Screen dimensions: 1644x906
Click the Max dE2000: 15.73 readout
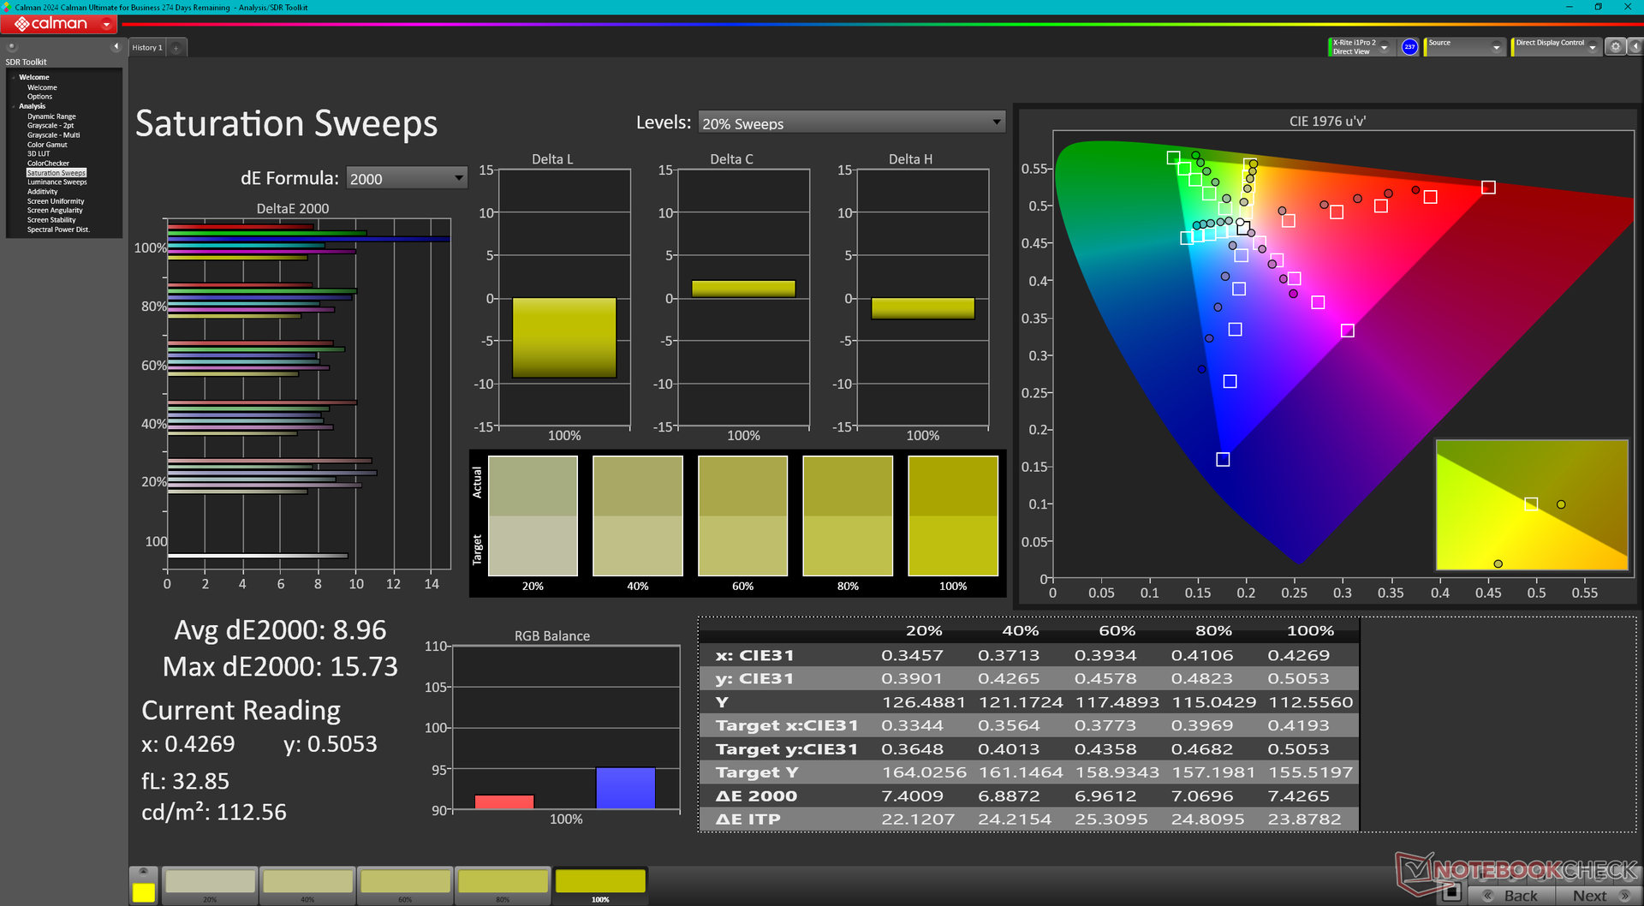pos(280,666)
